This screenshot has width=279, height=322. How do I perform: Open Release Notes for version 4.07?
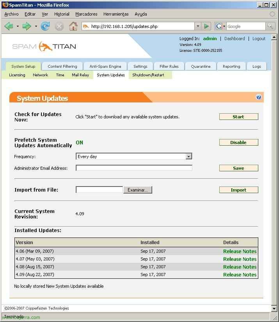click(240, 259)
